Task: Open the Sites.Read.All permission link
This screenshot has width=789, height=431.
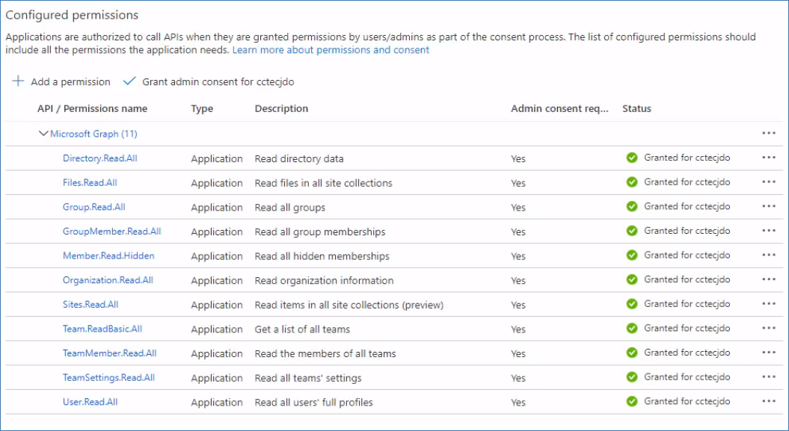Action: point(90,305)
